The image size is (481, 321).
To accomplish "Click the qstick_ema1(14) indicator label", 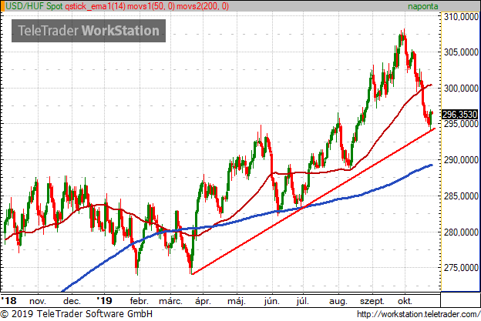I will click(95, 6).
